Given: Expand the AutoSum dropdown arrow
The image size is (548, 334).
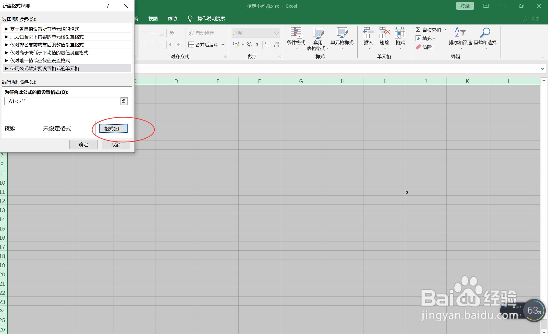Looking at the screenshot, I should coord(446,30).
